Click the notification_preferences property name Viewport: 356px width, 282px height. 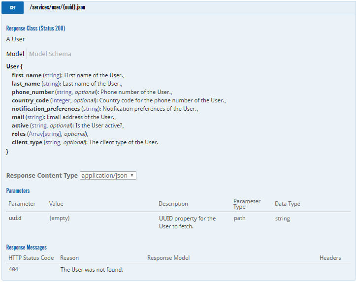pyautogui.click(x=46, y=109)
